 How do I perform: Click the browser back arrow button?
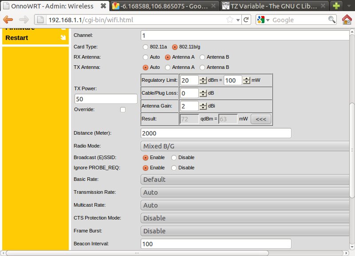[8, 20]
